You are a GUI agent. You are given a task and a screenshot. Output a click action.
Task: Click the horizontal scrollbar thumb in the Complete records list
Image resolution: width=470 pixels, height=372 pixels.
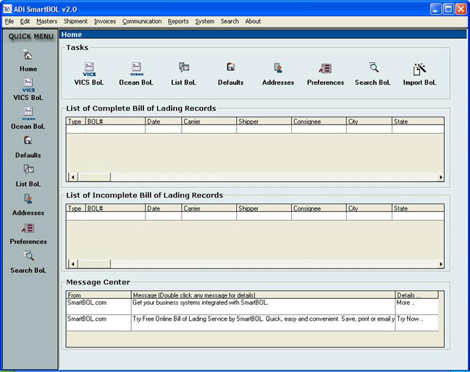tap(94, 177)
